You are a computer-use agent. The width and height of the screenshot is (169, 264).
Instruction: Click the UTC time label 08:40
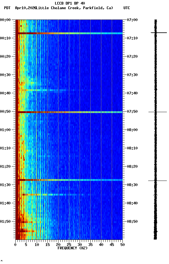click(132, 203)
